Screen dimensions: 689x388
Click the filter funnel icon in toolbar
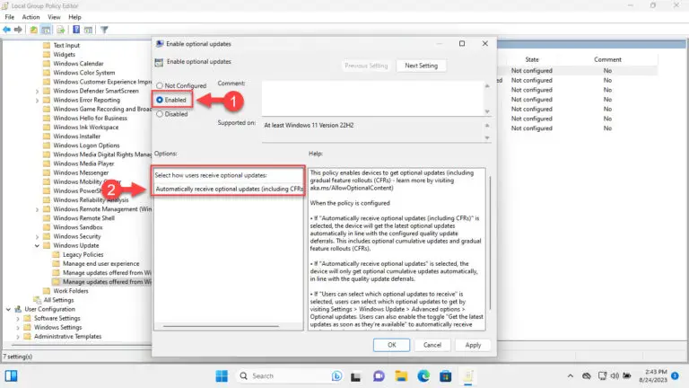(x=104, y=30)
